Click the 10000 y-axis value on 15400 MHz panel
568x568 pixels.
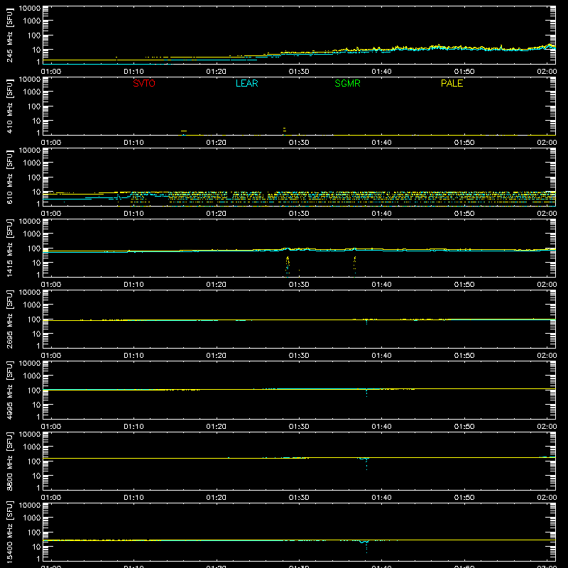(x=30, y=506)
